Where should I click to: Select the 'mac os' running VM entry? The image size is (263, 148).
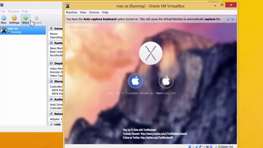tap(23, 30)
